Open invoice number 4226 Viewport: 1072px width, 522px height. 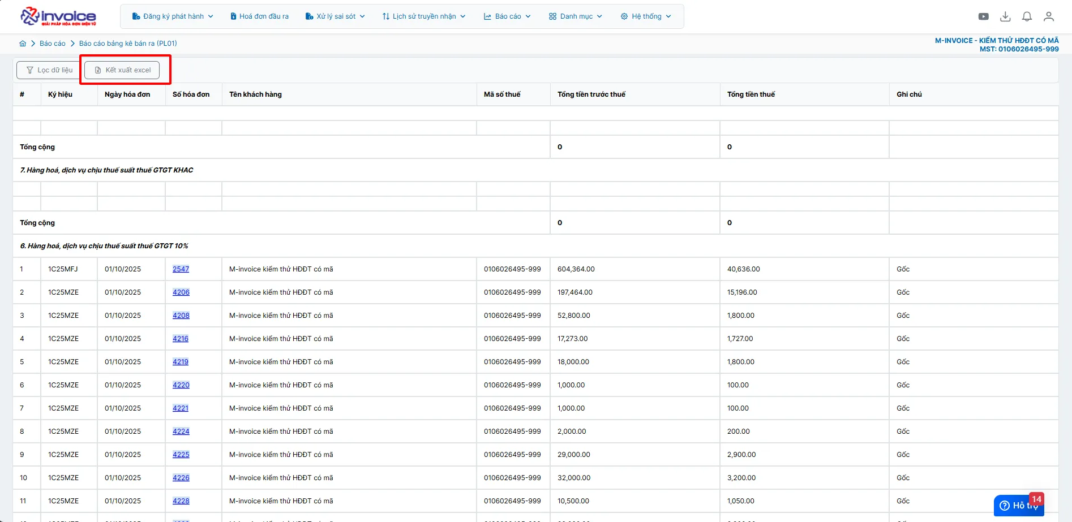(181, 478)
